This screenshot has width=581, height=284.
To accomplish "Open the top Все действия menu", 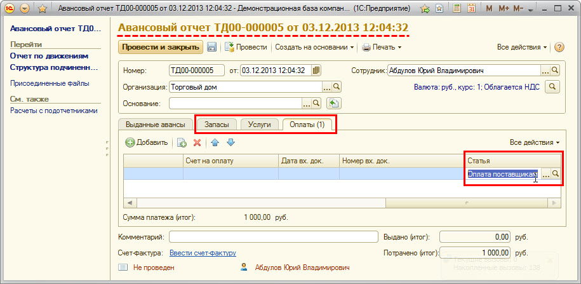I will pyautogui.click(x=522, y=48).
